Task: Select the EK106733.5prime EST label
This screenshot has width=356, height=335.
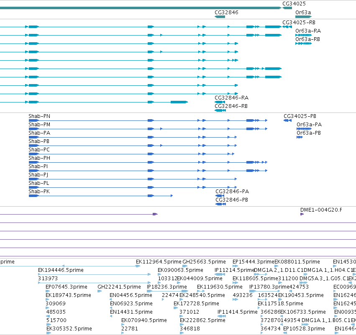Action: [303, 312]
